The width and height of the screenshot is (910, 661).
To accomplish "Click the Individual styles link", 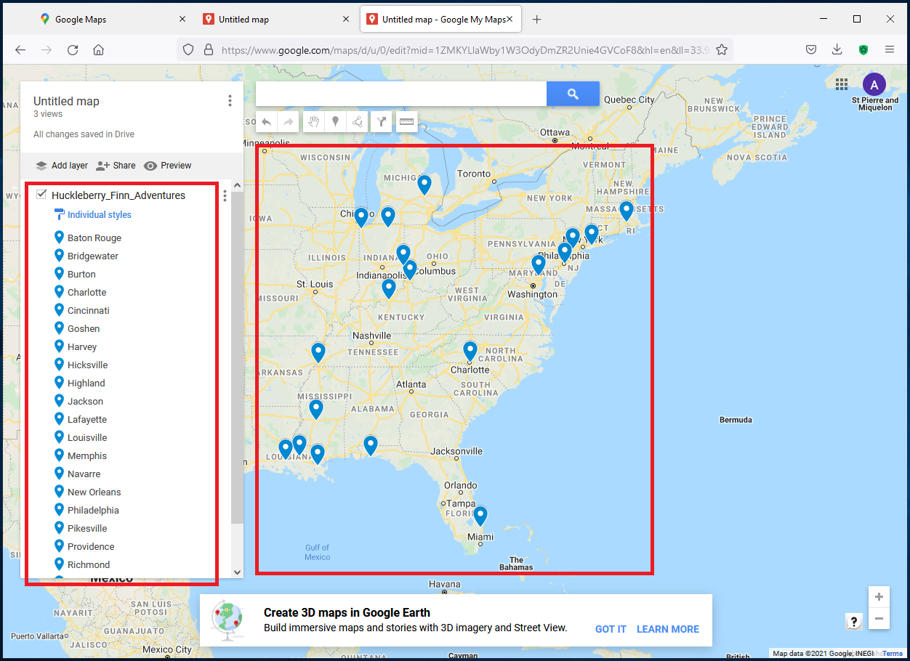I will pos(100,215).
